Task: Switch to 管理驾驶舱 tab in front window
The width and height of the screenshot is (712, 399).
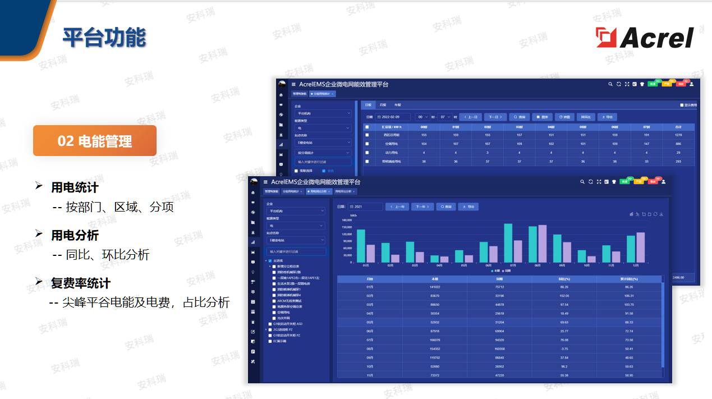Action: click(272, 191)
